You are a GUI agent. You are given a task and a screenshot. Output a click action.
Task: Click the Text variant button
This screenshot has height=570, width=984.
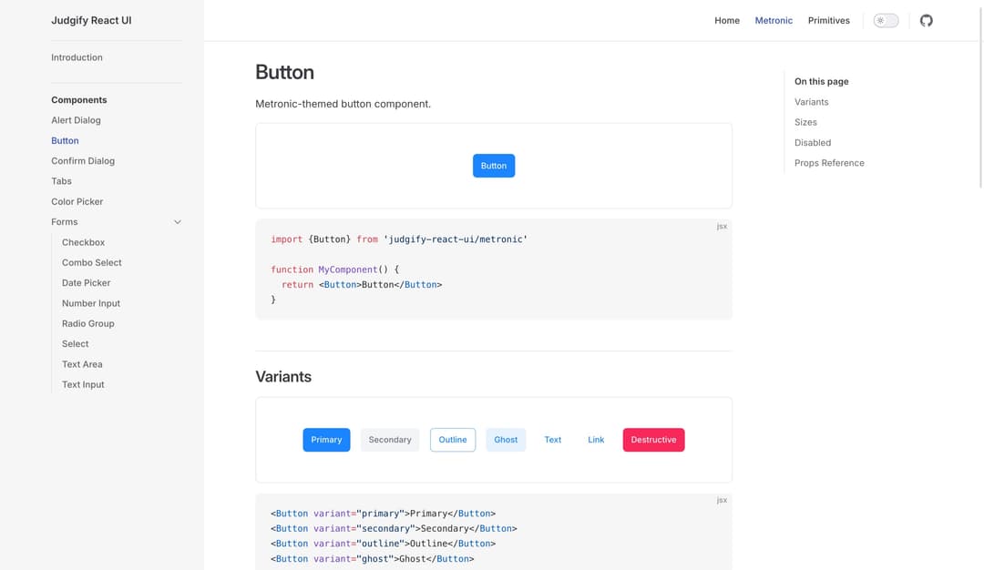[553, 440]
